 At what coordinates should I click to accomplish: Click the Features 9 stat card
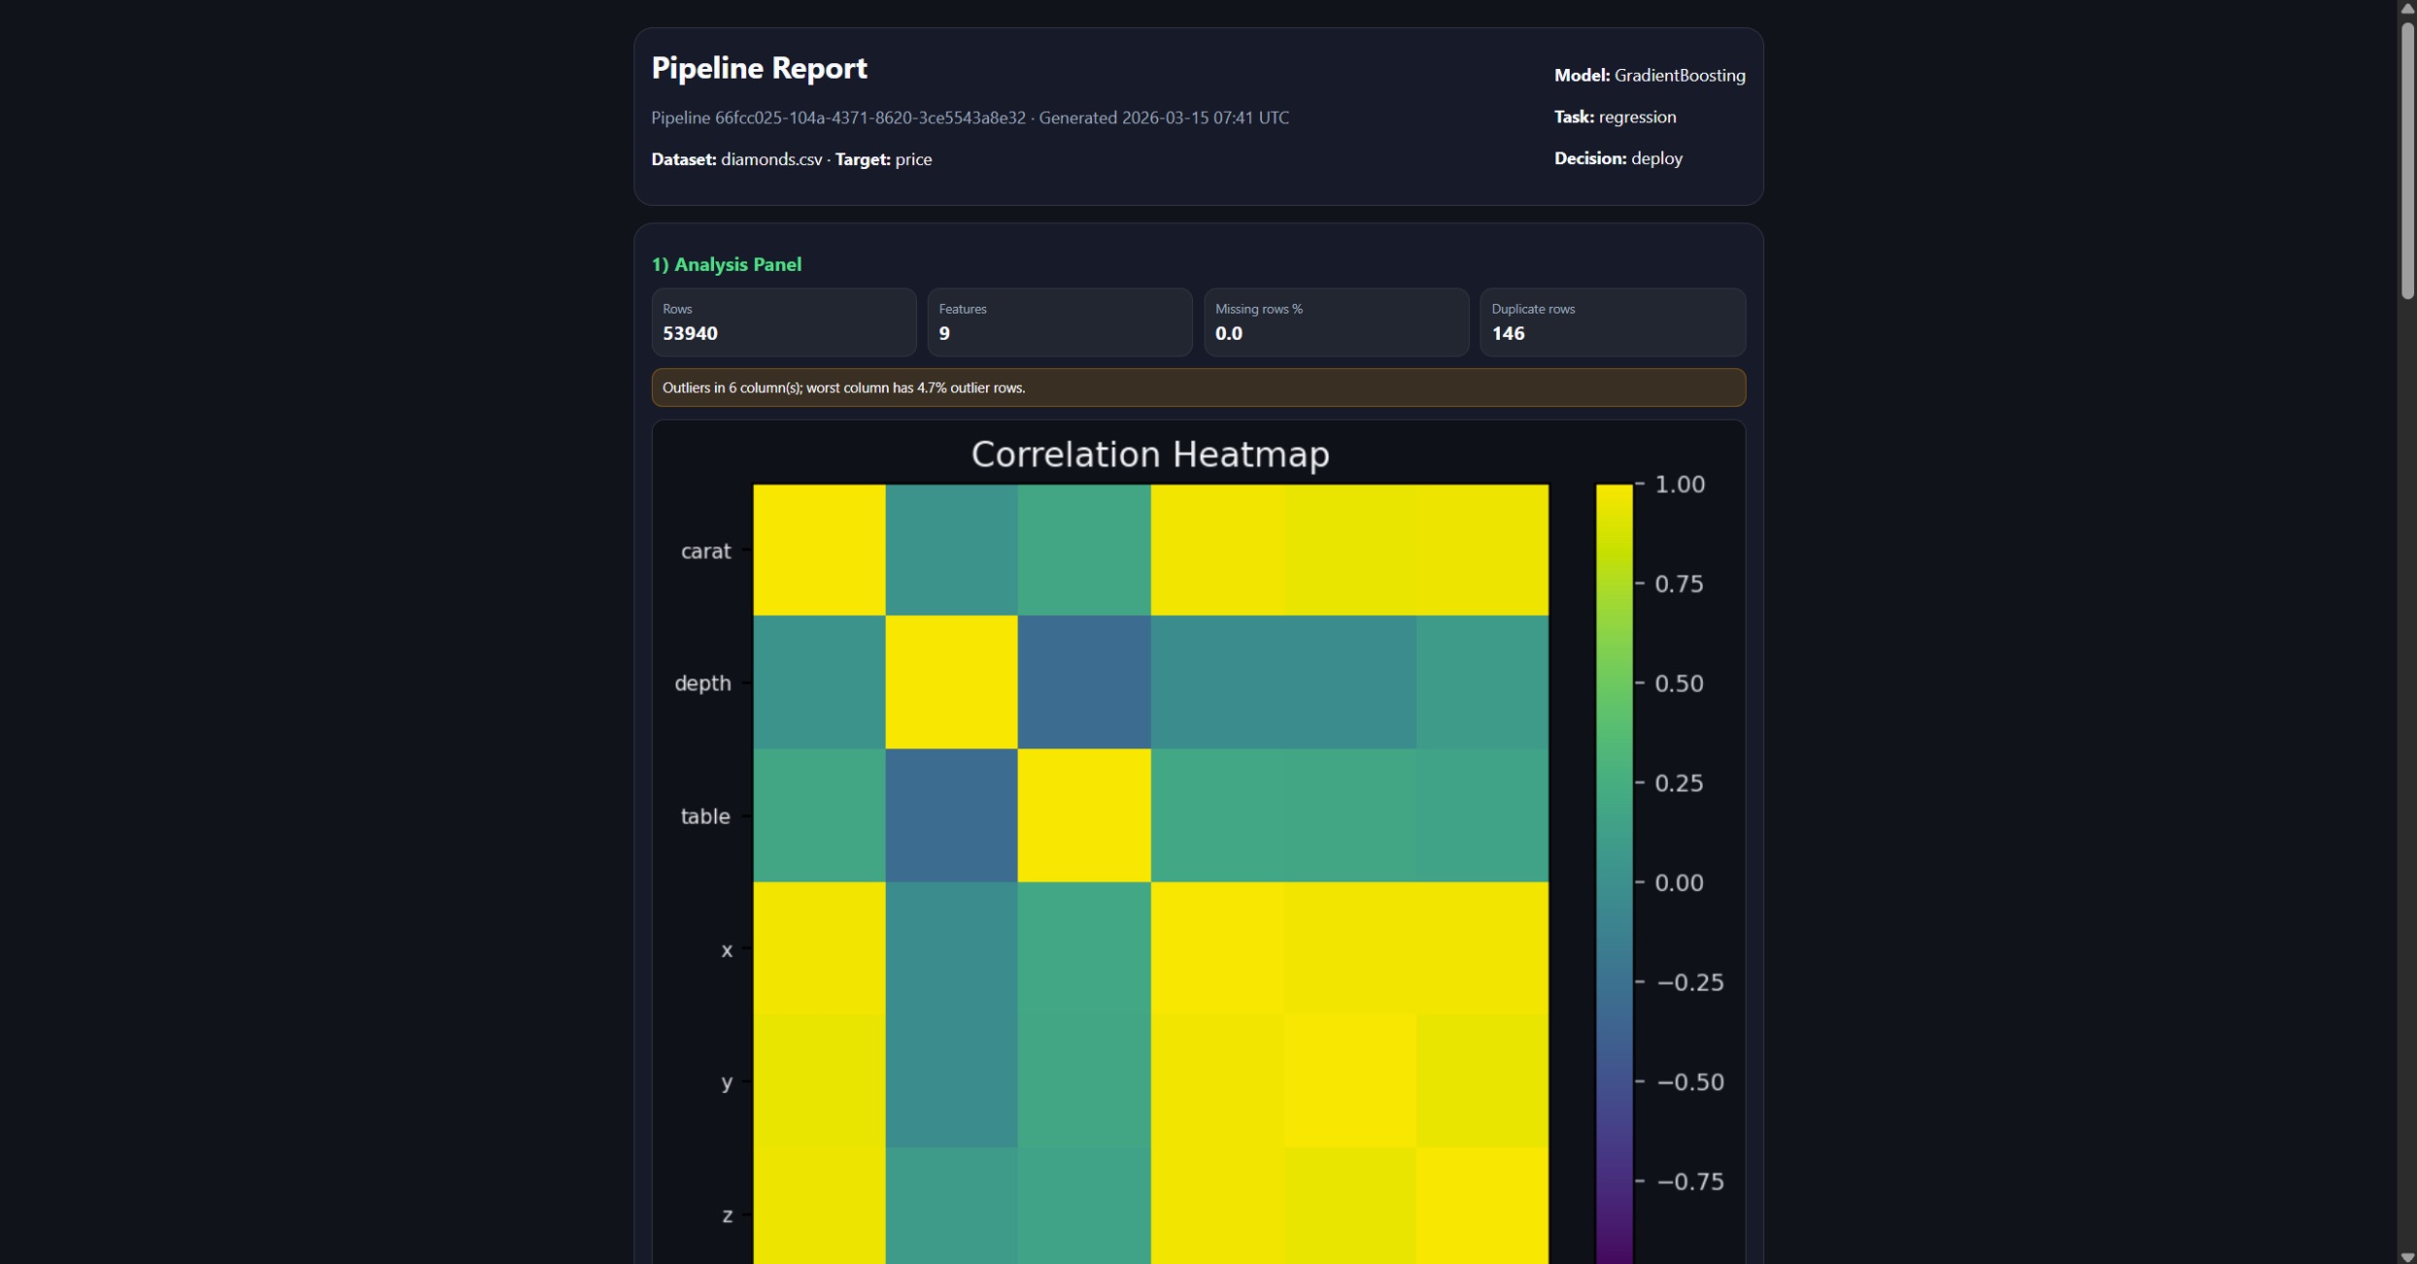(x=1059, y=322)
